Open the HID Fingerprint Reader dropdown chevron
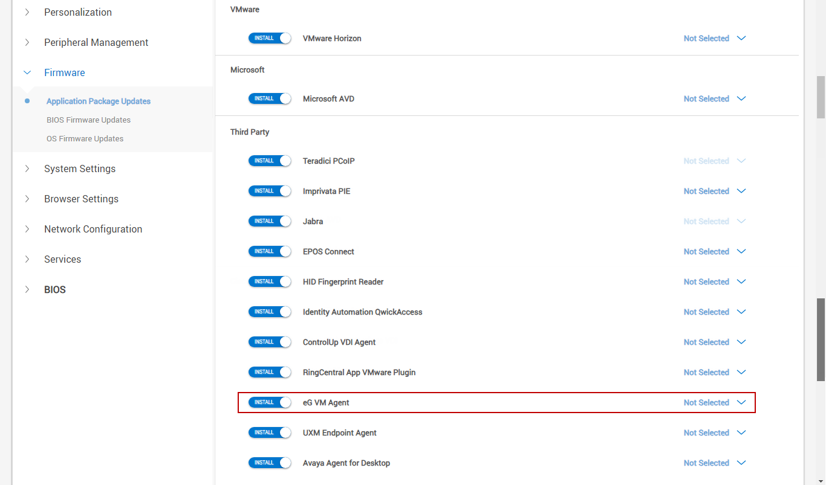 coord(741,281)
